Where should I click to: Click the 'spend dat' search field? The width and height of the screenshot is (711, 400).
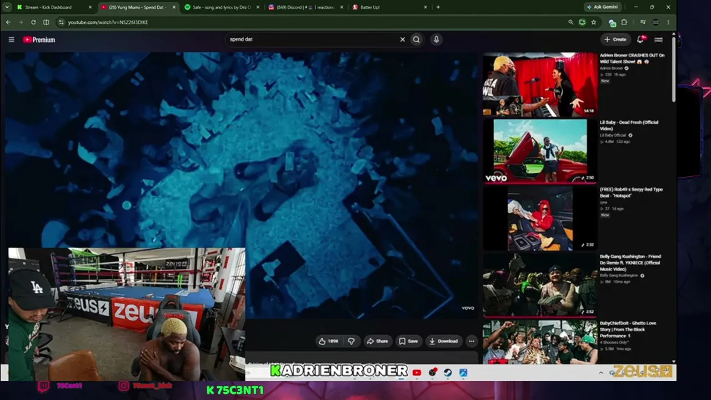pyautogui.click(x=311, y=39)
